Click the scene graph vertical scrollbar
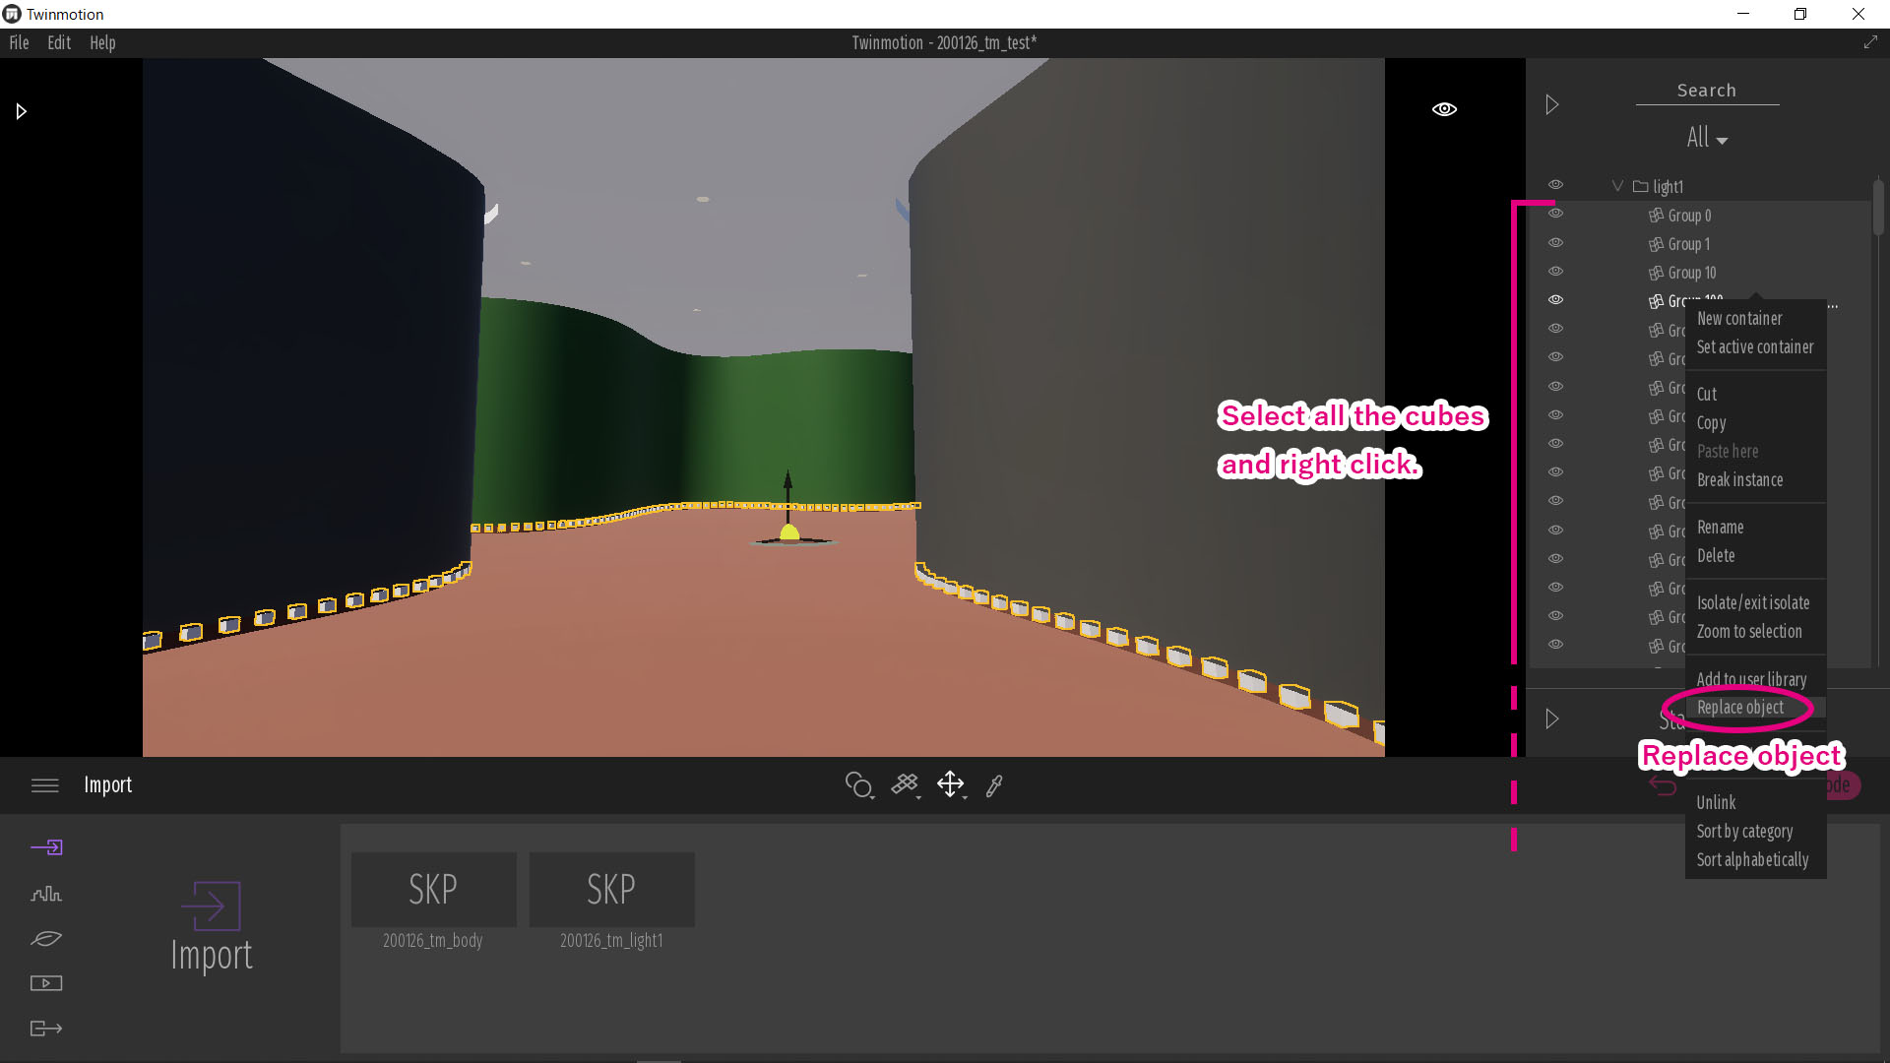The width and height of the screenshot is (1890, 1063). coord(1878,207)
